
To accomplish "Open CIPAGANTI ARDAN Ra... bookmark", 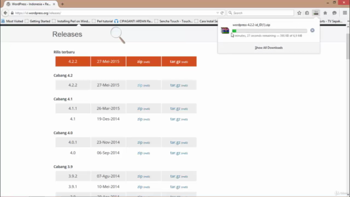I will coord(133,21).
